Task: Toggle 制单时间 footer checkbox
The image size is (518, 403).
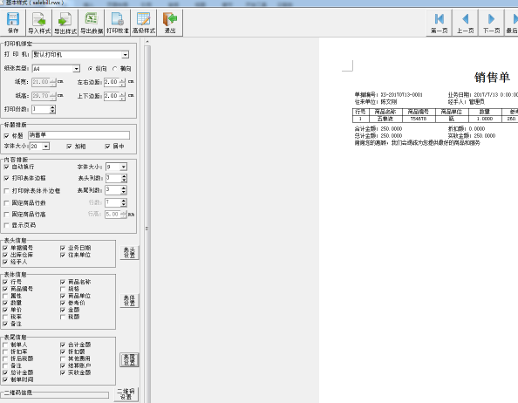Action: point(5,379)
